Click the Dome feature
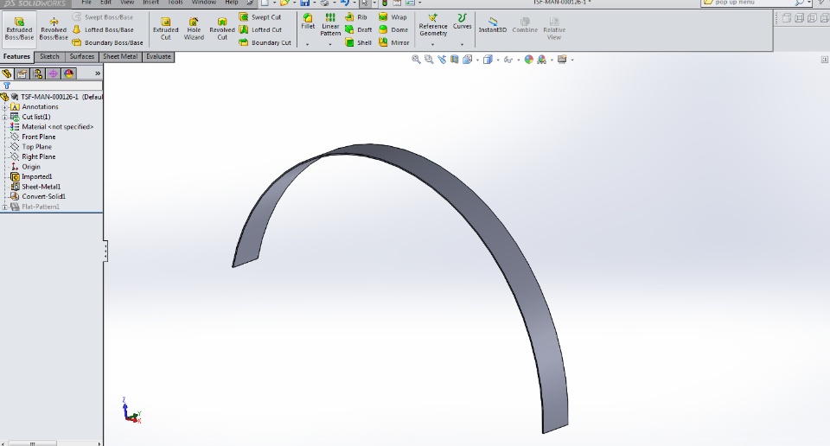 click(393, 29)
